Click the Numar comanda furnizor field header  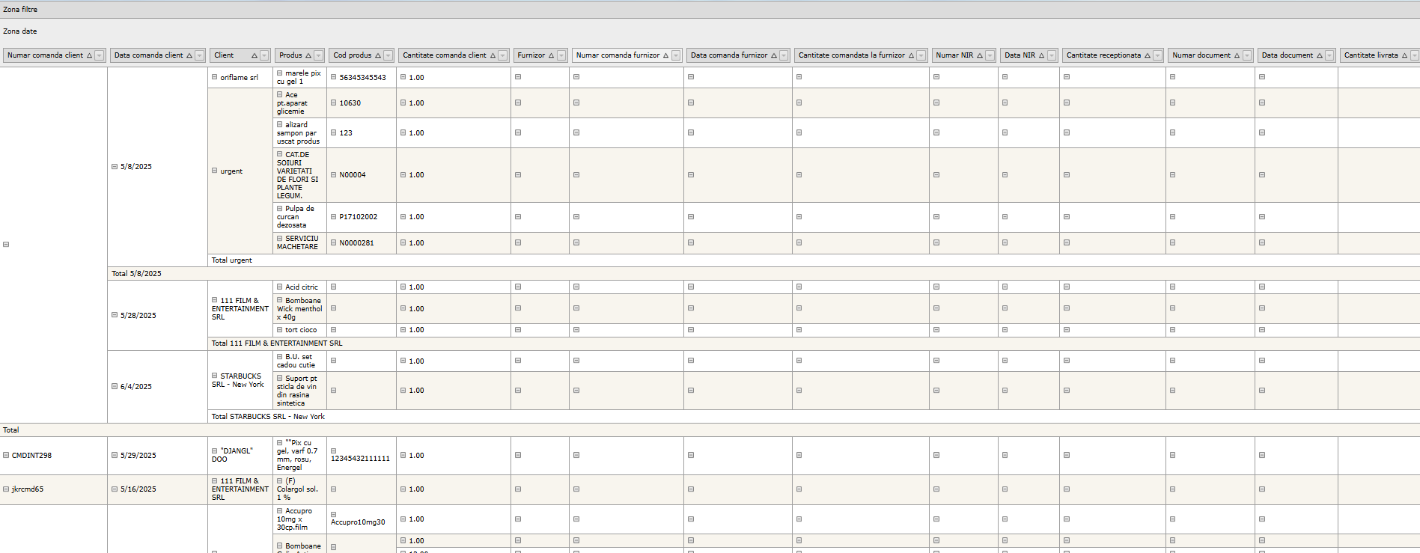point(618,55)
